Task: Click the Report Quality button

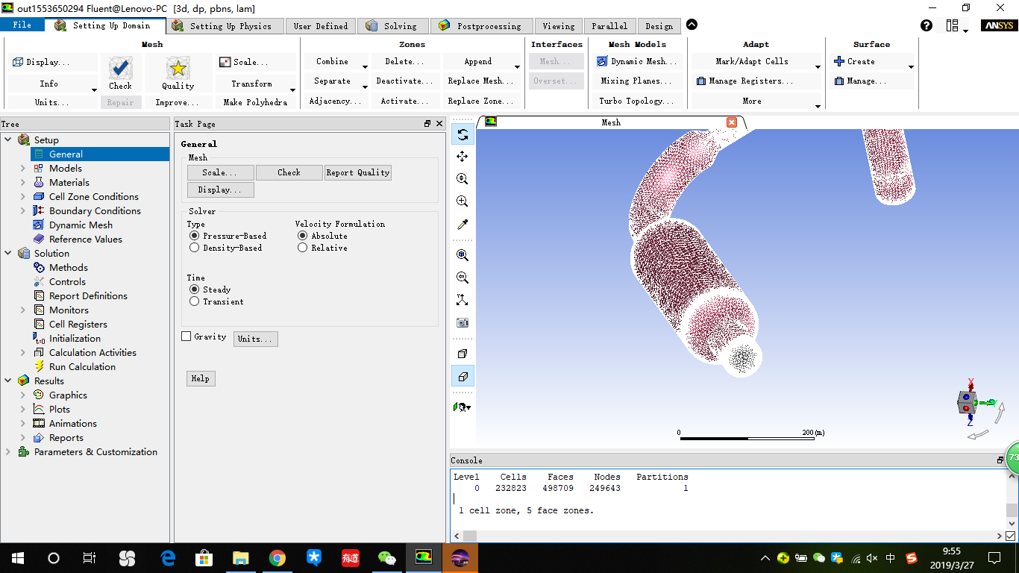Action: [359, 172]
